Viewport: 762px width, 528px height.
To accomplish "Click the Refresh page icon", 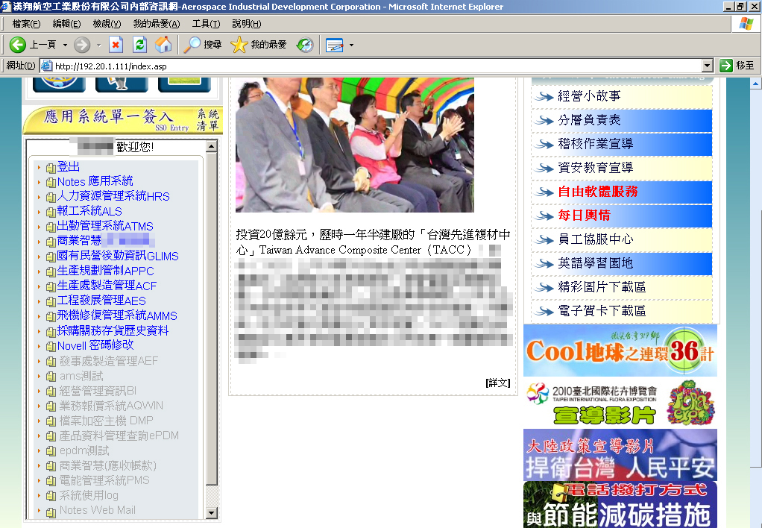I will 139,45.
